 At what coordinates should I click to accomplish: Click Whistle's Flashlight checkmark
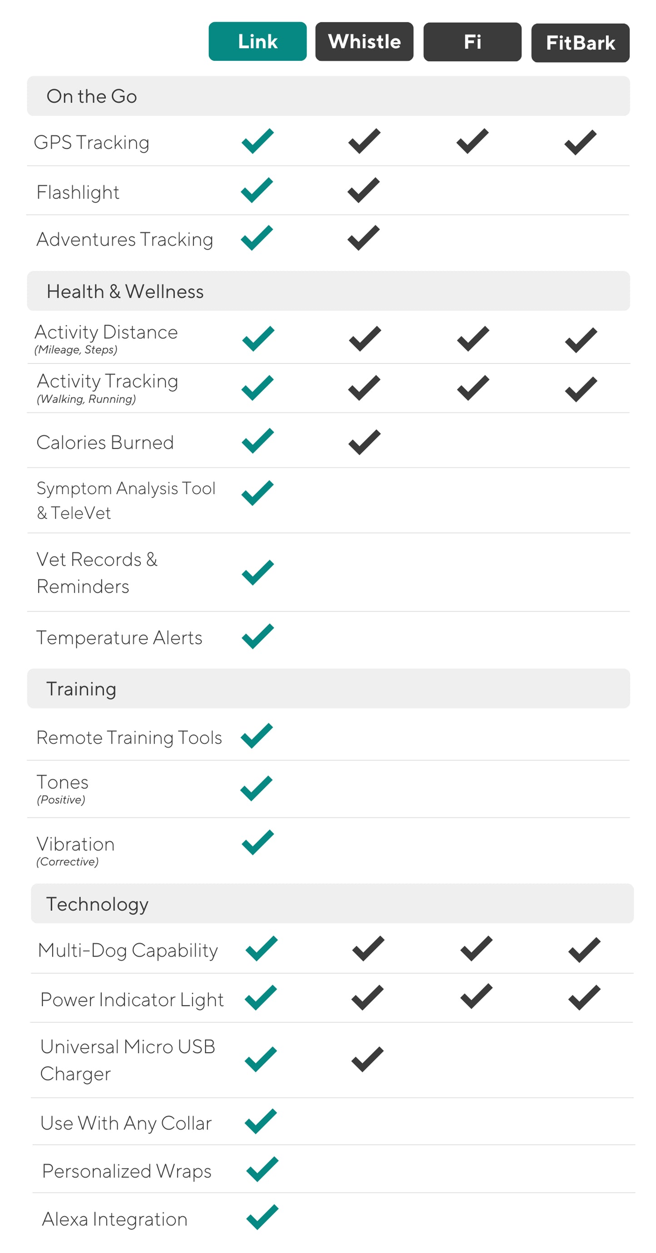pyautogui.click(x=364, y=190)
